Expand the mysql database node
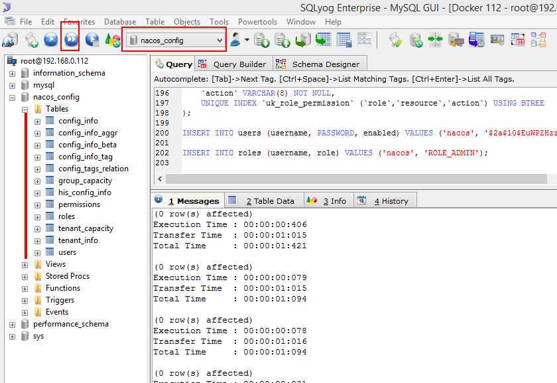This screenshot has width=557, height=383. (13, 86)
